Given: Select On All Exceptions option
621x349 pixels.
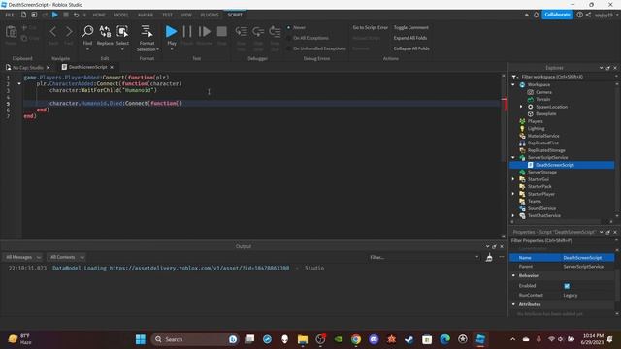Looking at the screenshot, I should 308,38.
